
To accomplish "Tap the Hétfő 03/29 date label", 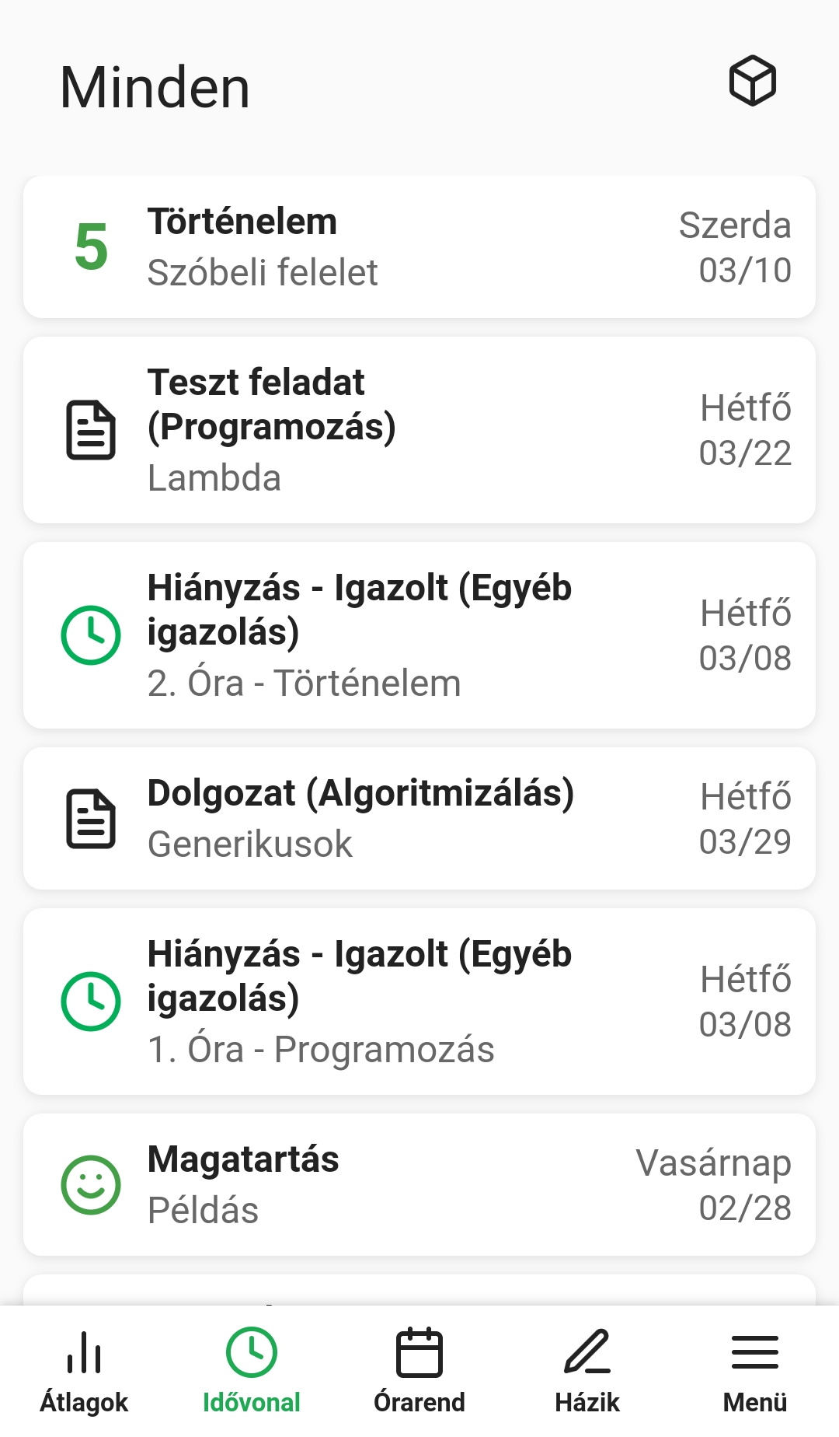I will pyautogui.click(x=745, y=819).
